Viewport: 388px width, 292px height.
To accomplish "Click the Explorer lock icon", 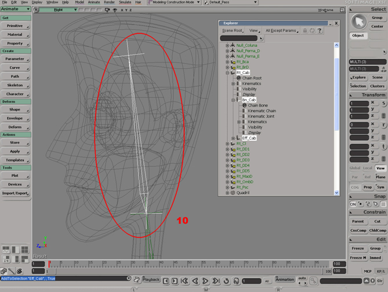I will tap(304, 30).
